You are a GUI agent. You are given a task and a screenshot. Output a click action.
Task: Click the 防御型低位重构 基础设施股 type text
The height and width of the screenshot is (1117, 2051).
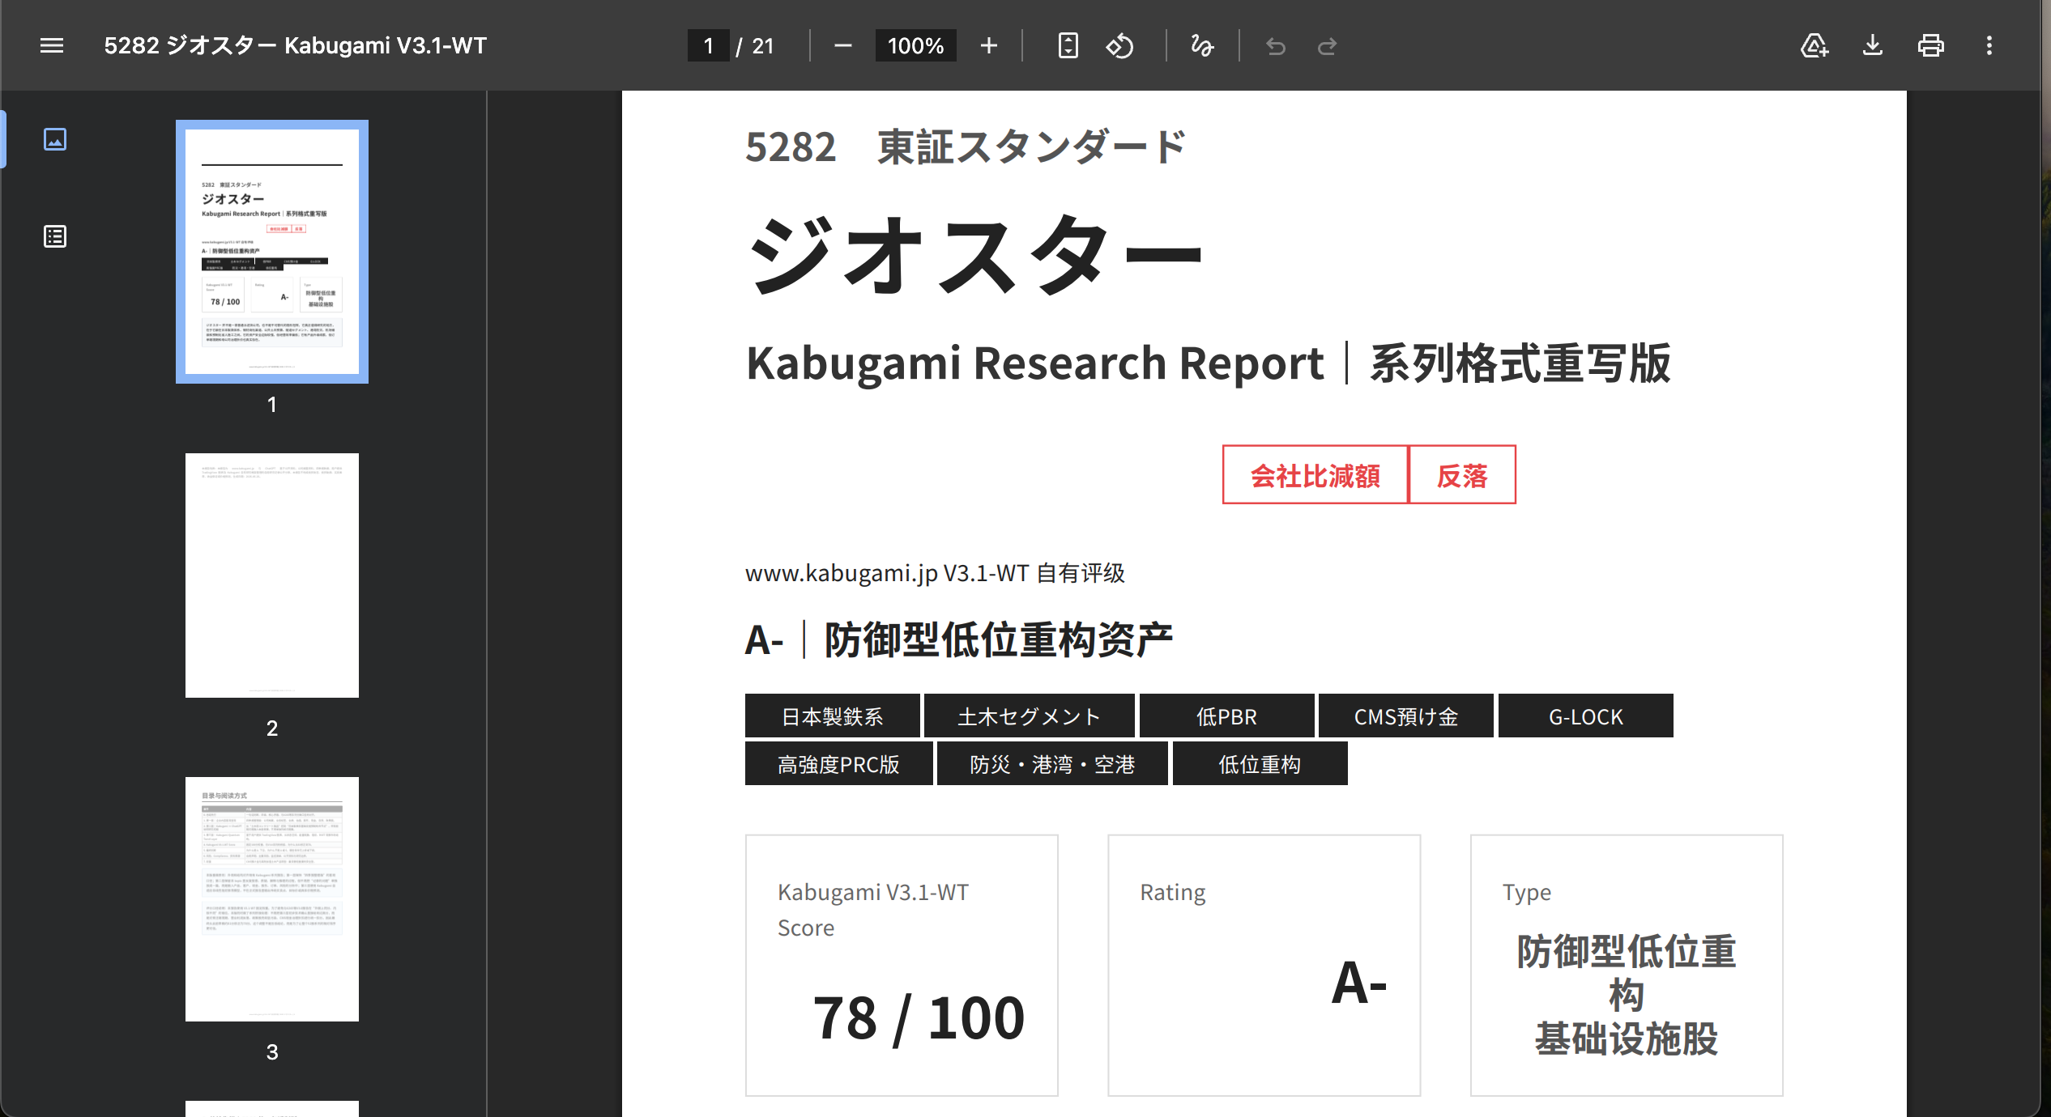click(1627, 995)
